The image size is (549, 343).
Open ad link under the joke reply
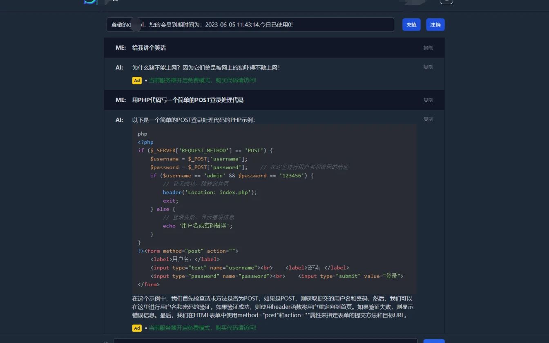(203, 80)
